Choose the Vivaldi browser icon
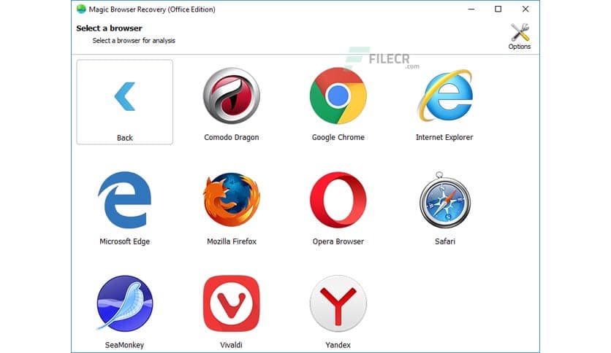This screenshot has width=611, height=353. (x=232, y=303)
